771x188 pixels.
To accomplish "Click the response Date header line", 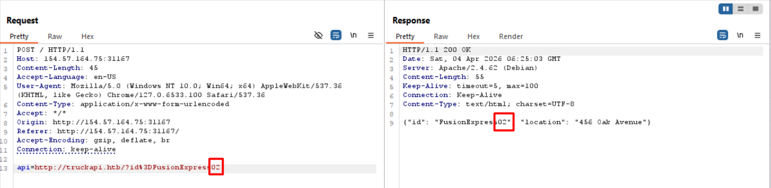I will coord(482,59).
